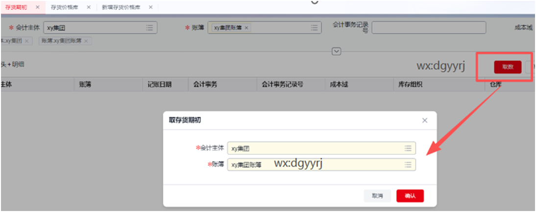
Task: Close the 新增存货价格库 tab
Action: pos(150,7)
